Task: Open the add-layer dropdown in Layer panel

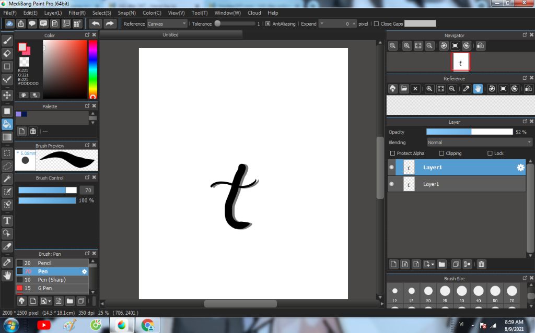Action: click(429, 264)
